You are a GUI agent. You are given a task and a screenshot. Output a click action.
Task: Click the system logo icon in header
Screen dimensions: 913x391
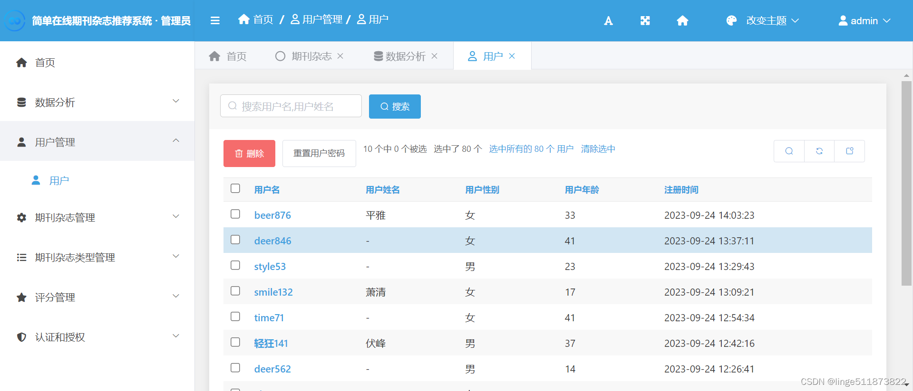(x=15, y=20)
